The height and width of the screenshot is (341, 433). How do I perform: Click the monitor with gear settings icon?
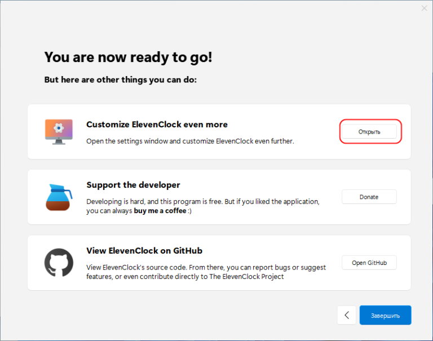coord(59,131)
